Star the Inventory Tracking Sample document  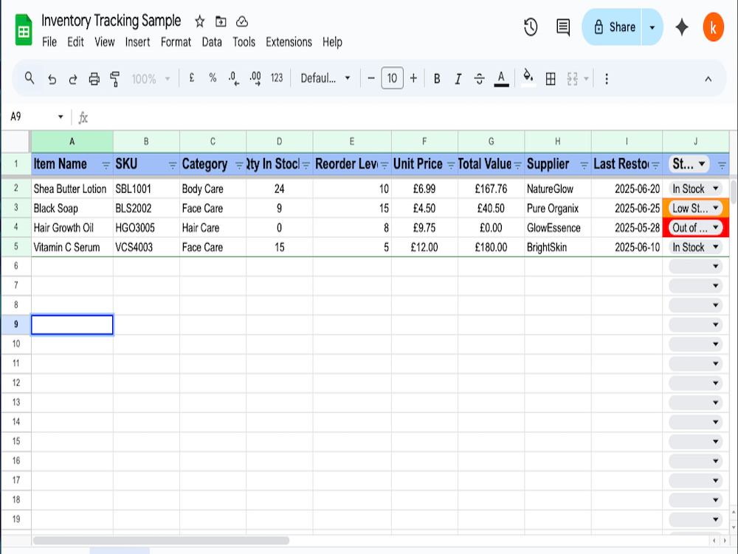[199, 21]
